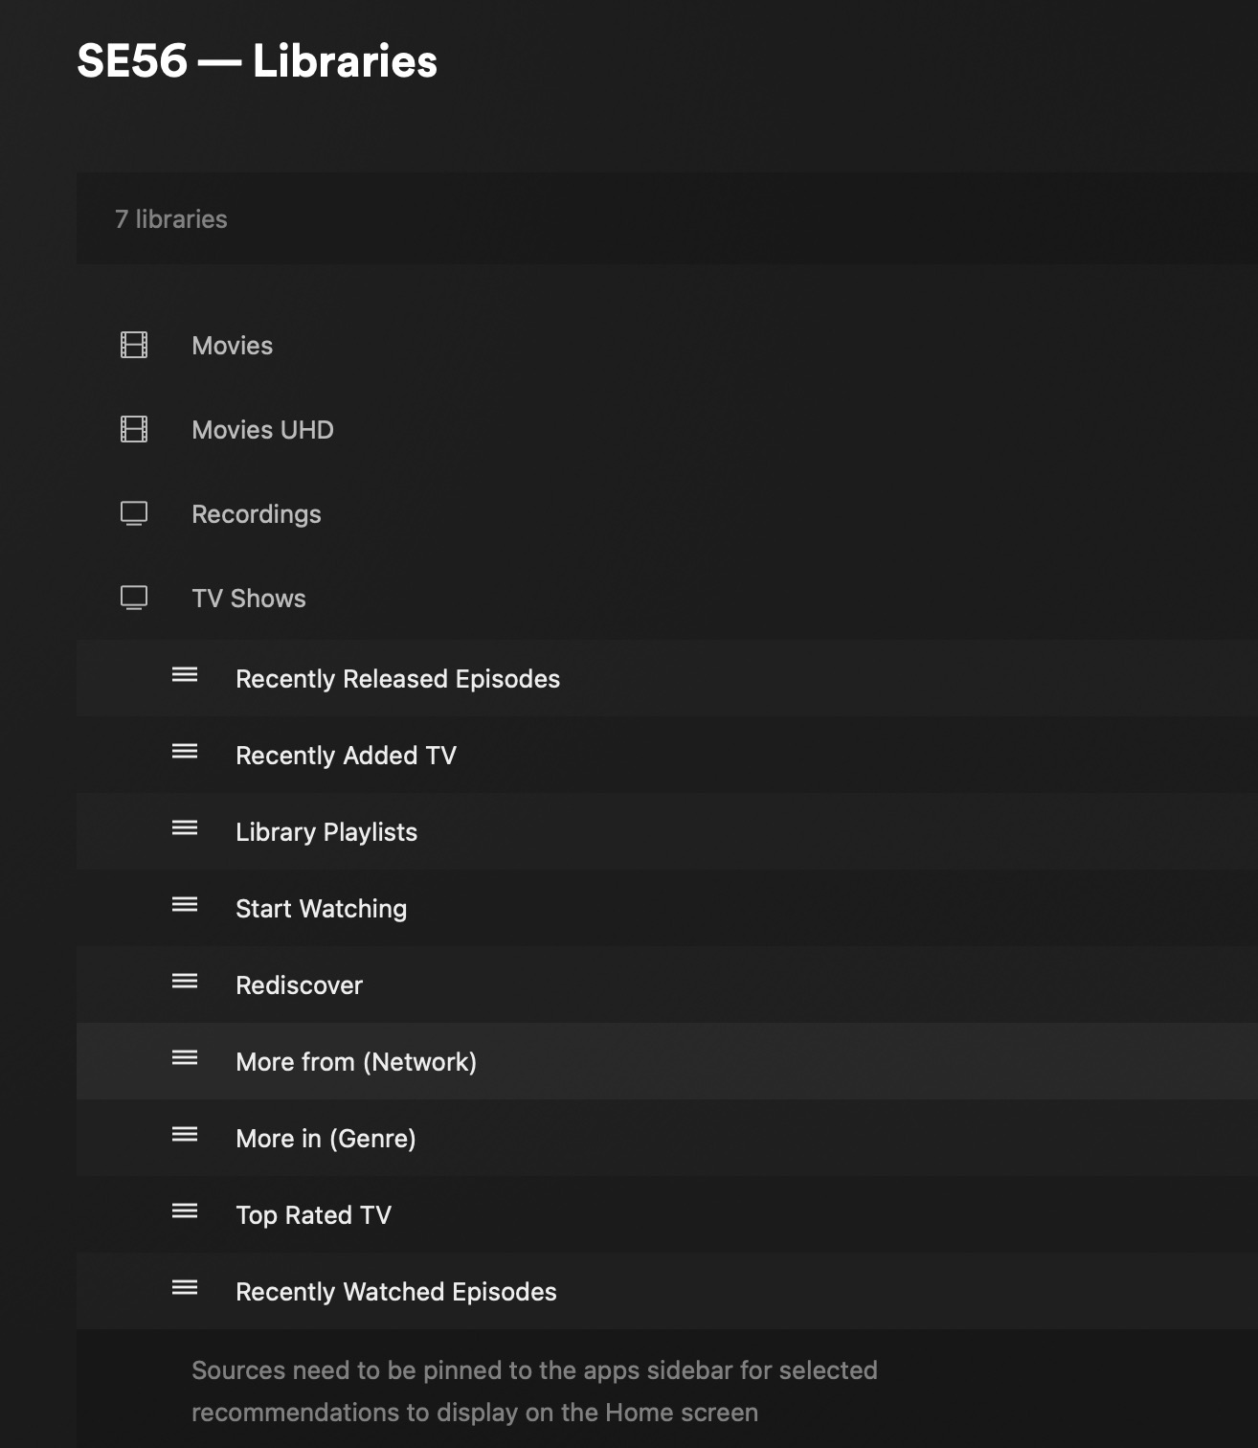Click the drag handle for Start Watching
Screen dimensions: 1258x1448
[x=185, y=905]
